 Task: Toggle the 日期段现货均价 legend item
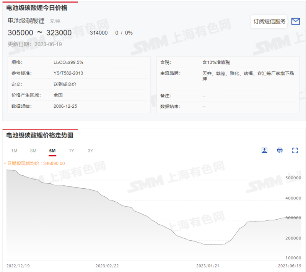(x=34, y=163)
